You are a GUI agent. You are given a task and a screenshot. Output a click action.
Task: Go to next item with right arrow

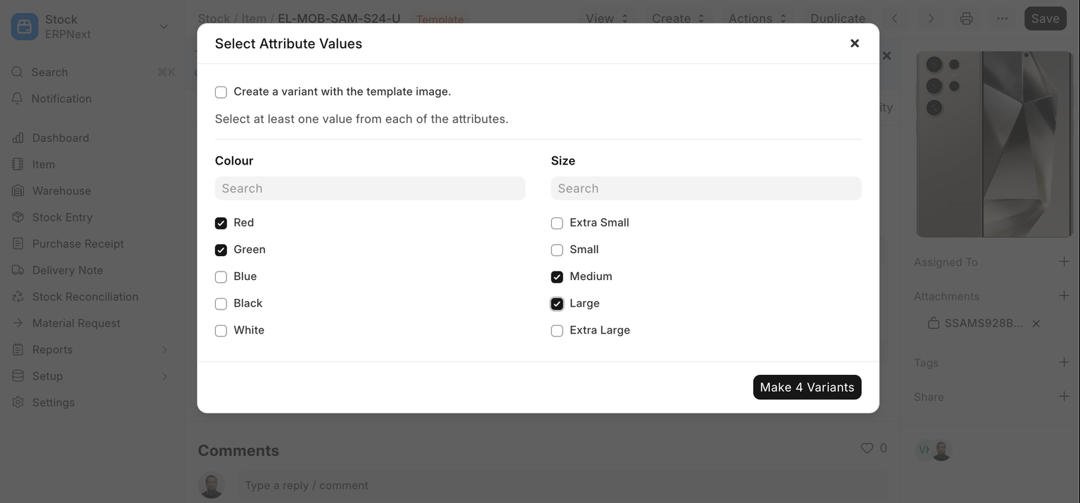(930, 19)
